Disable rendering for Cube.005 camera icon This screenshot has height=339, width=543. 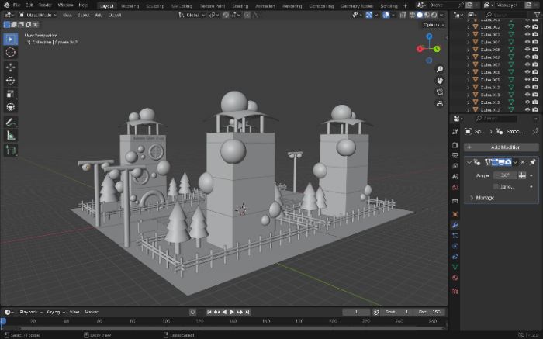click(535, 49)
